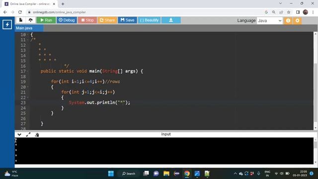Open the Google icon in the address bar
The image size is (318, 179).
pos(266,12)
